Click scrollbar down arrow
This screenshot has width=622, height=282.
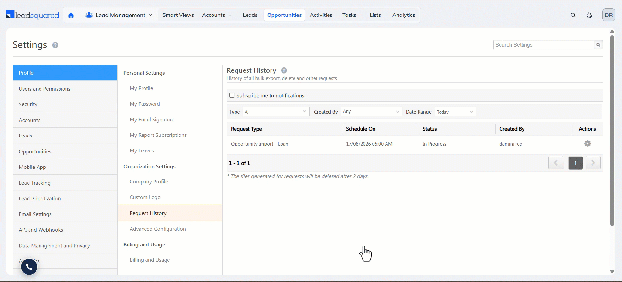coord(612,272)
